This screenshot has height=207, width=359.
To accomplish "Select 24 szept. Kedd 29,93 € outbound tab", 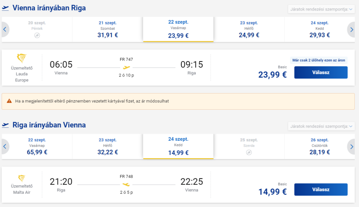I will (320, 29).
